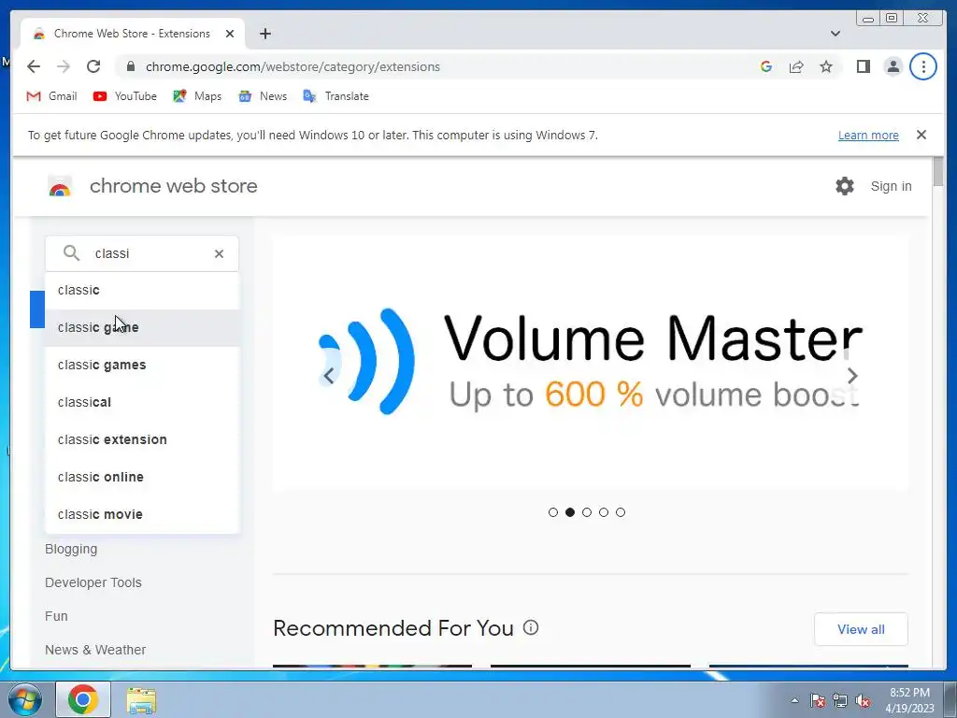
Task: Reload the Chrome Web Store page
Action: pyautogui.click(x=93, y=66)
